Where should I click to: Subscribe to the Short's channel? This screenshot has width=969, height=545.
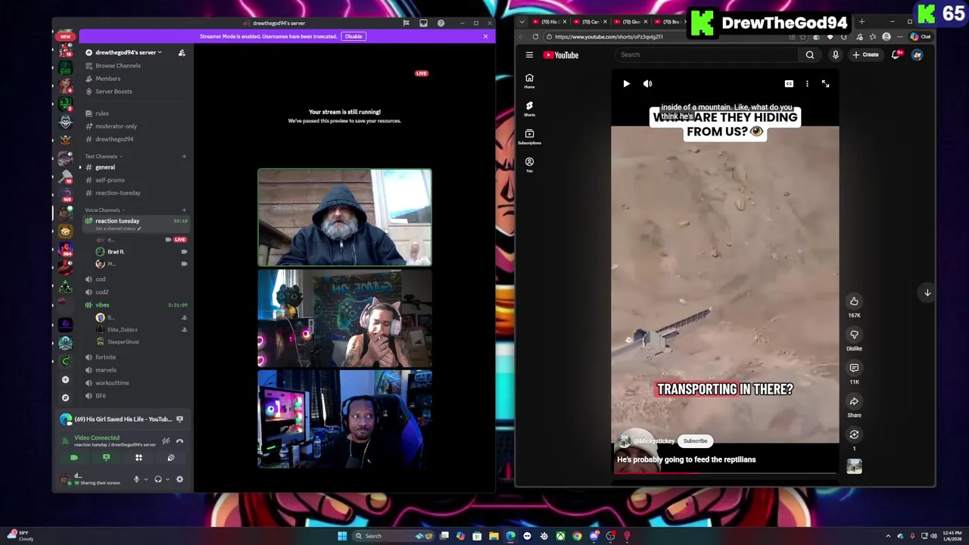[695, 441]
